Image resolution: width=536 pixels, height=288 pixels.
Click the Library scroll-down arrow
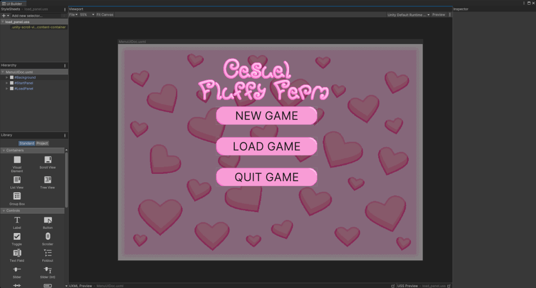point(67,286)
